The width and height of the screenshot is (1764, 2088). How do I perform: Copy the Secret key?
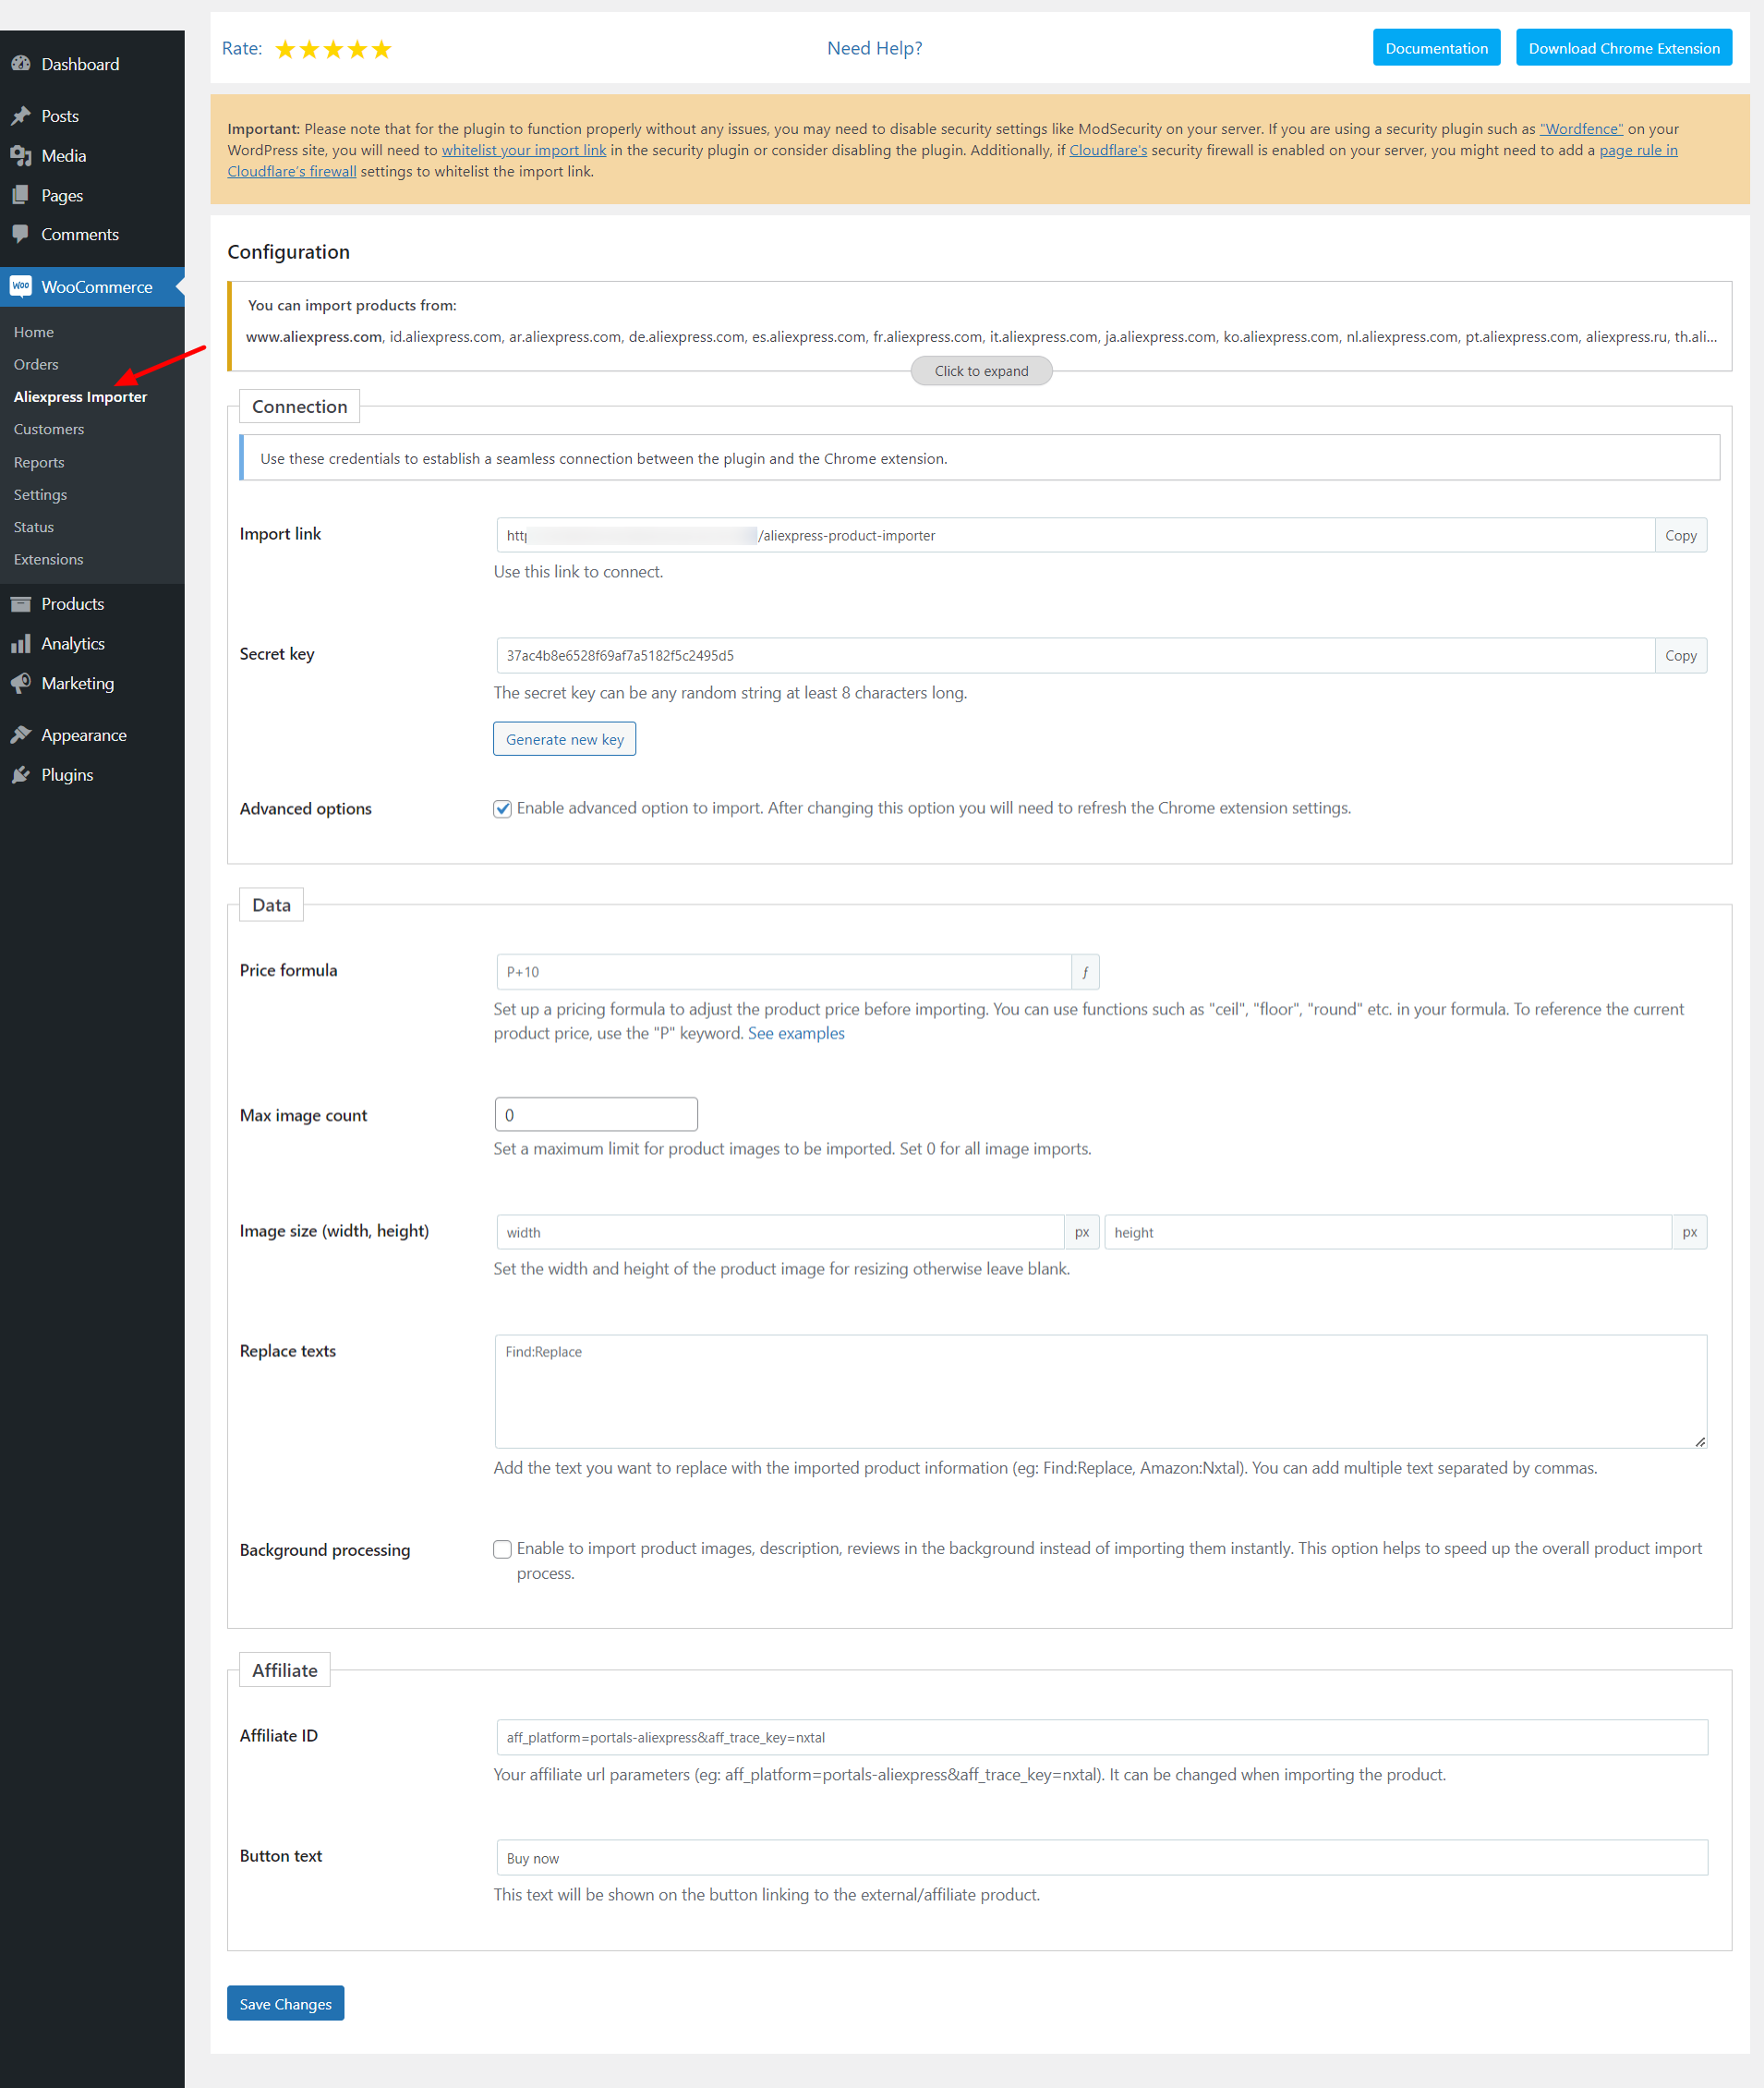tap(1680, 655)
